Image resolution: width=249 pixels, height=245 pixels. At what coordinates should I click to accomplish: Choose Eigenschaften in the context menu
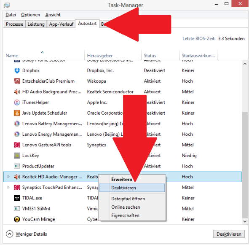click(x=132, y=215)
